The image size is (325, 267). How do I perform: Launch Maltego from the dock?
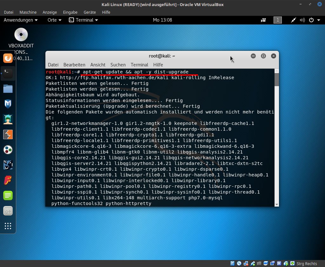point(8,150)
